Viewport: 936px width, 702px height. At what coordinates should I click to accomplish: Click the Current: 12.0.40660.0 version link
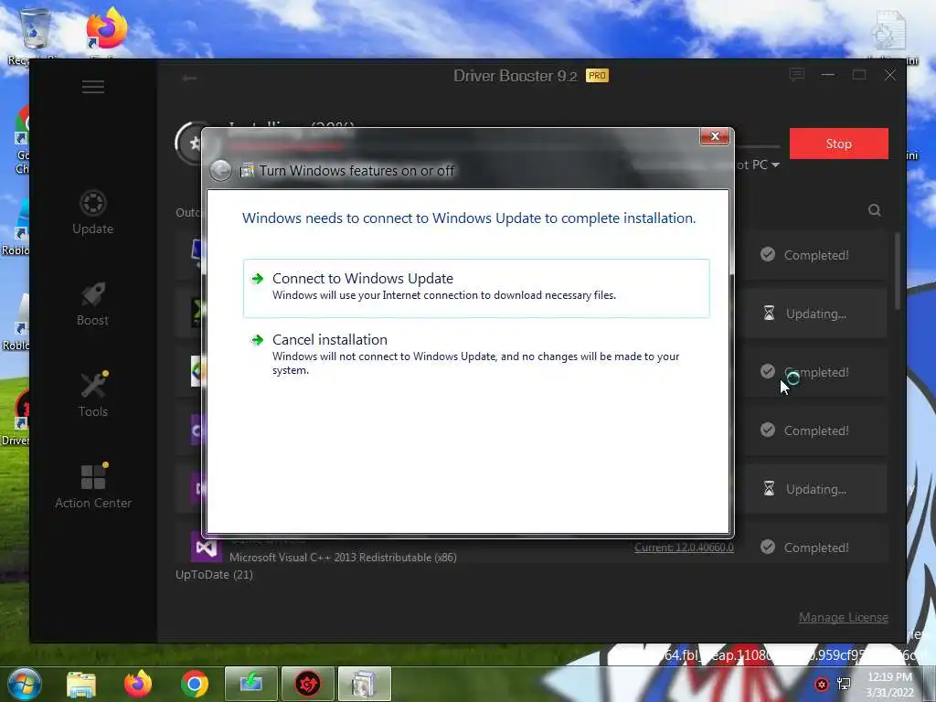[x=684, y=548]
